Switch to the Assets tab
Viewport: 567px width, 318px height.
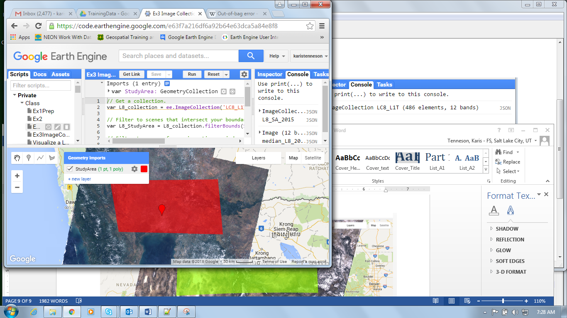click(60, 75)
